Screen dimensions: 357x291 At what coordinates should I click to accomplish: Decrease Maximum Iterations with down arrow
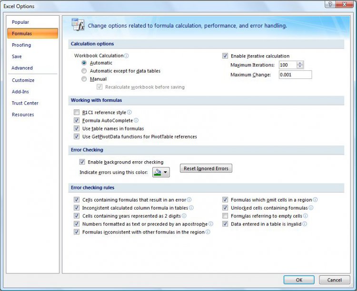[x=300, y=67]
